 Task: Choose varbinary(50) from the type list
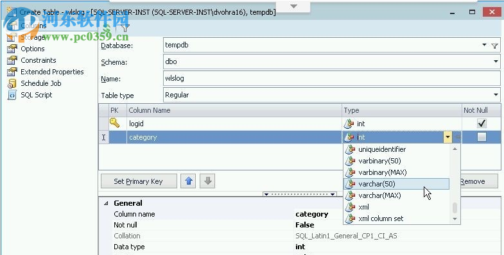coord(396,161)
